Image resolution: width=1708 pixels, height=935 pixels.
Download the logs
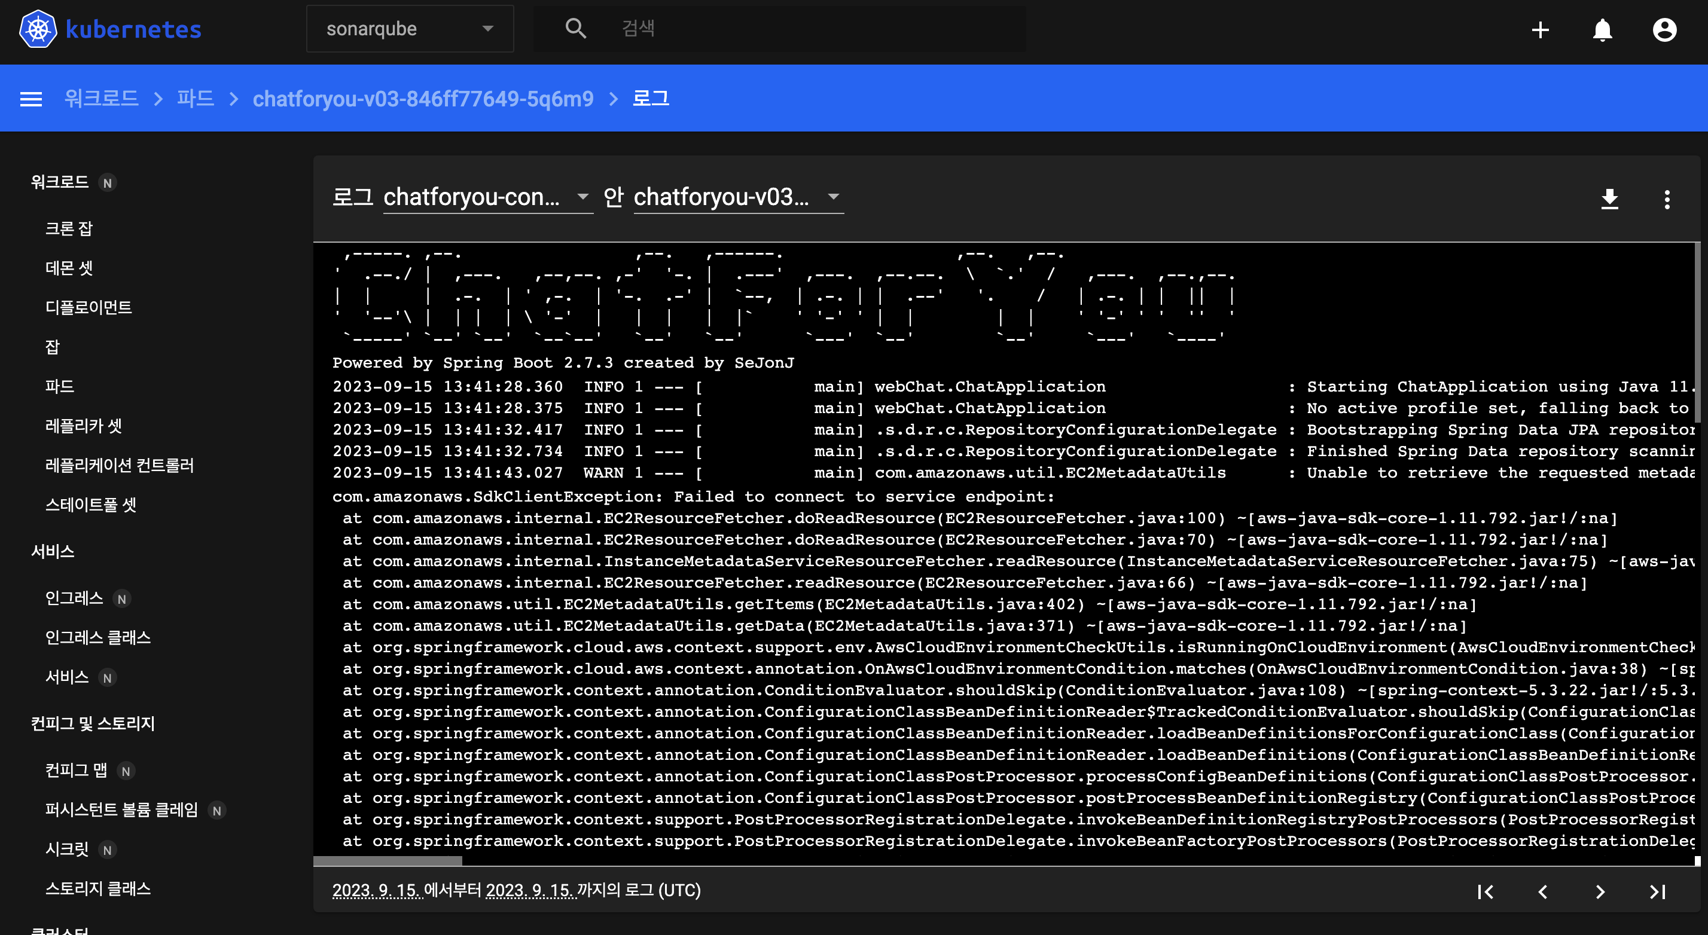[1609, 199]
